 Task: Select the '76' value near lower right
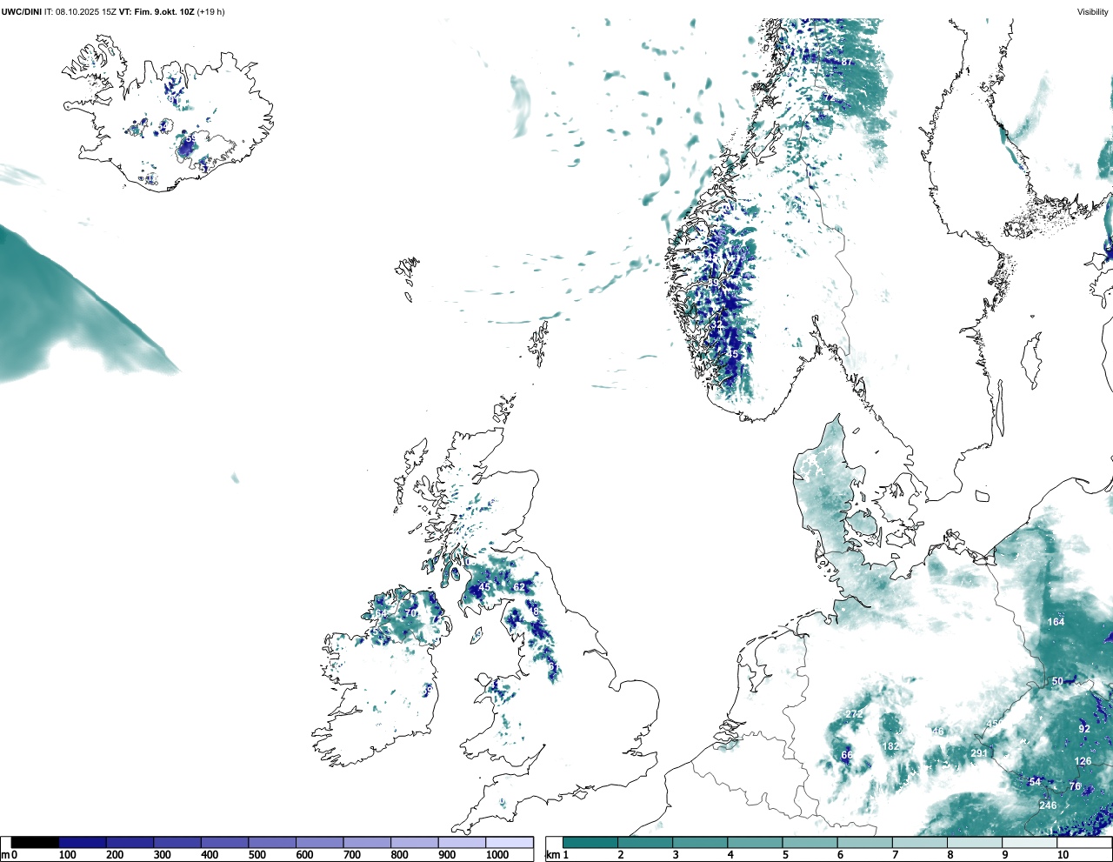coord(1075,786)
